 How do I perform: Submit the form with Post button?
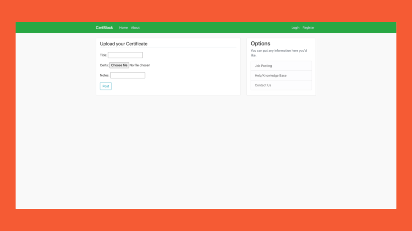pyautogui.click(x=106, y=86)
